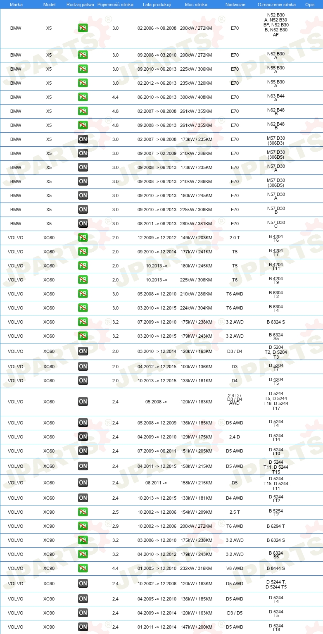Select the 2.5 T body cell
Viewport: 323px width, 634px height.
tap(235, 512)
